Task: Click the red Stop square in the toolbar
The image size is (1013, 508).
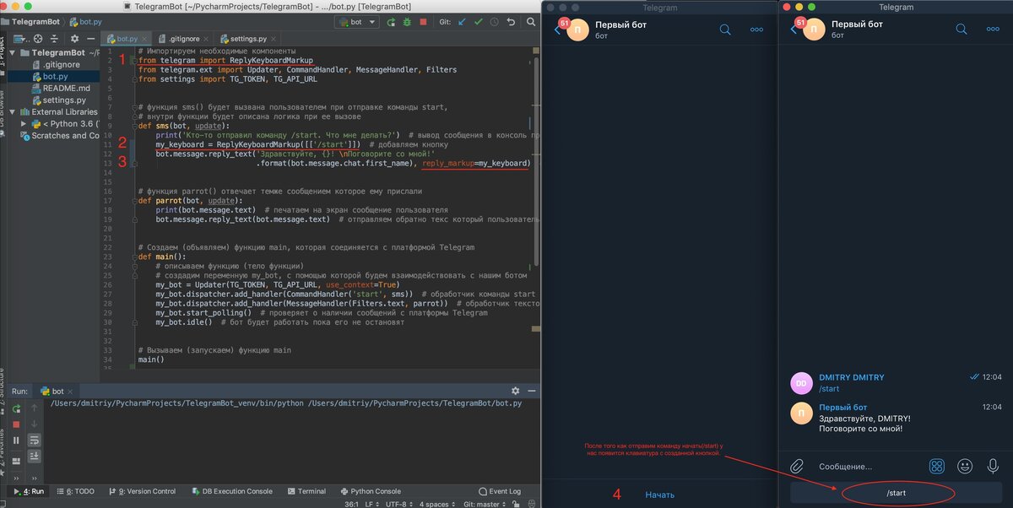Action: (423, 22)
